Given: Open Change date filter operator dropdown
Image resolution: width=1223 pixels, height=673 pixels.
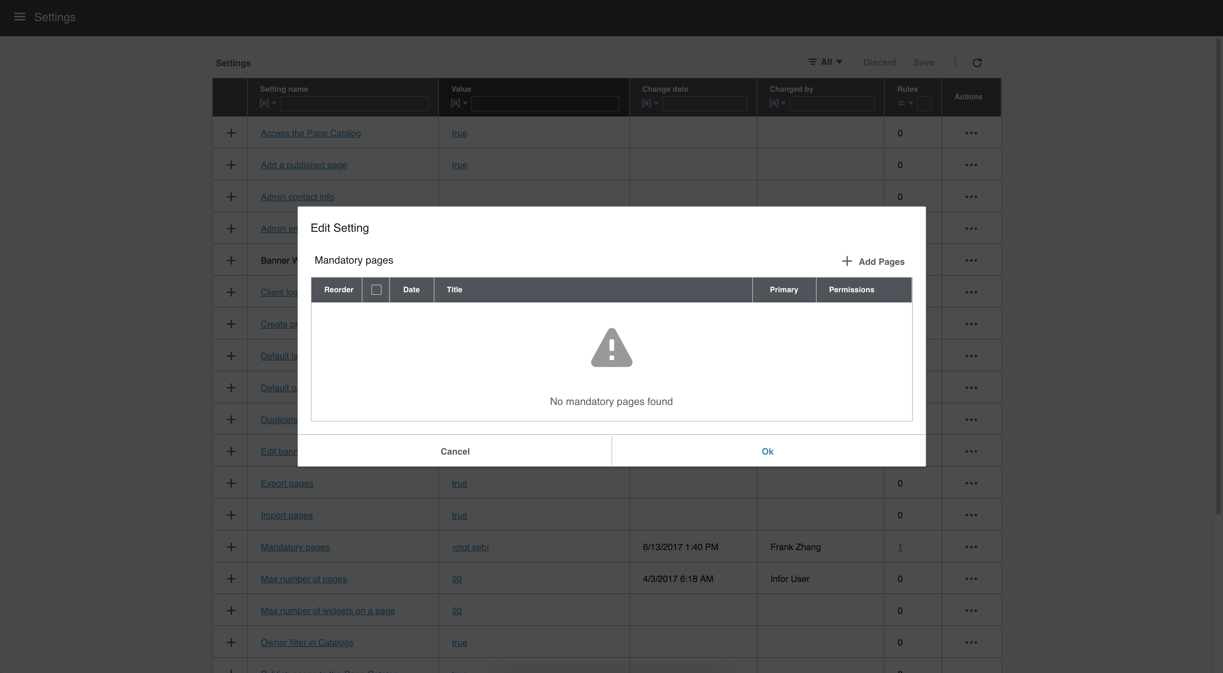Looking at the screenshot, I should coord(650,103).
